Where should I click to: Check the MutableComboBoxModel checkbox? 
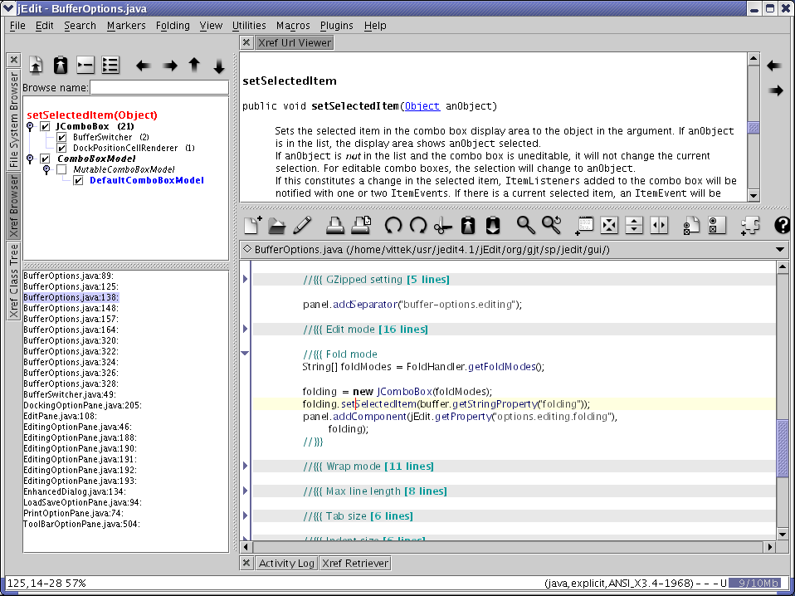(x=62, y=169)
